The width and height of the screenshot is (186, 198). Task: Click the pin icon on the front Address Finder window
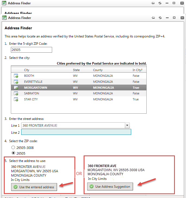pos(153,18)
